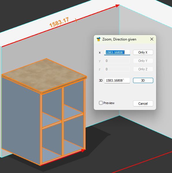Focus the x value input field
This screenshot has width=172, height=173.
[117, 52]
